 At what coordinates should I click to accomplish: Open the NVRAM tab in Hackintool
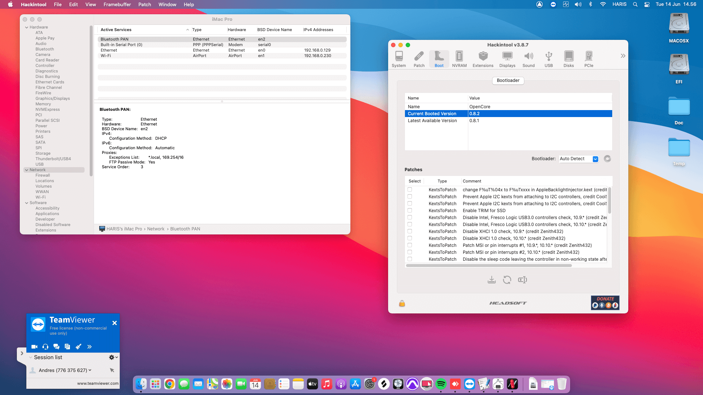tap(459, 59)
